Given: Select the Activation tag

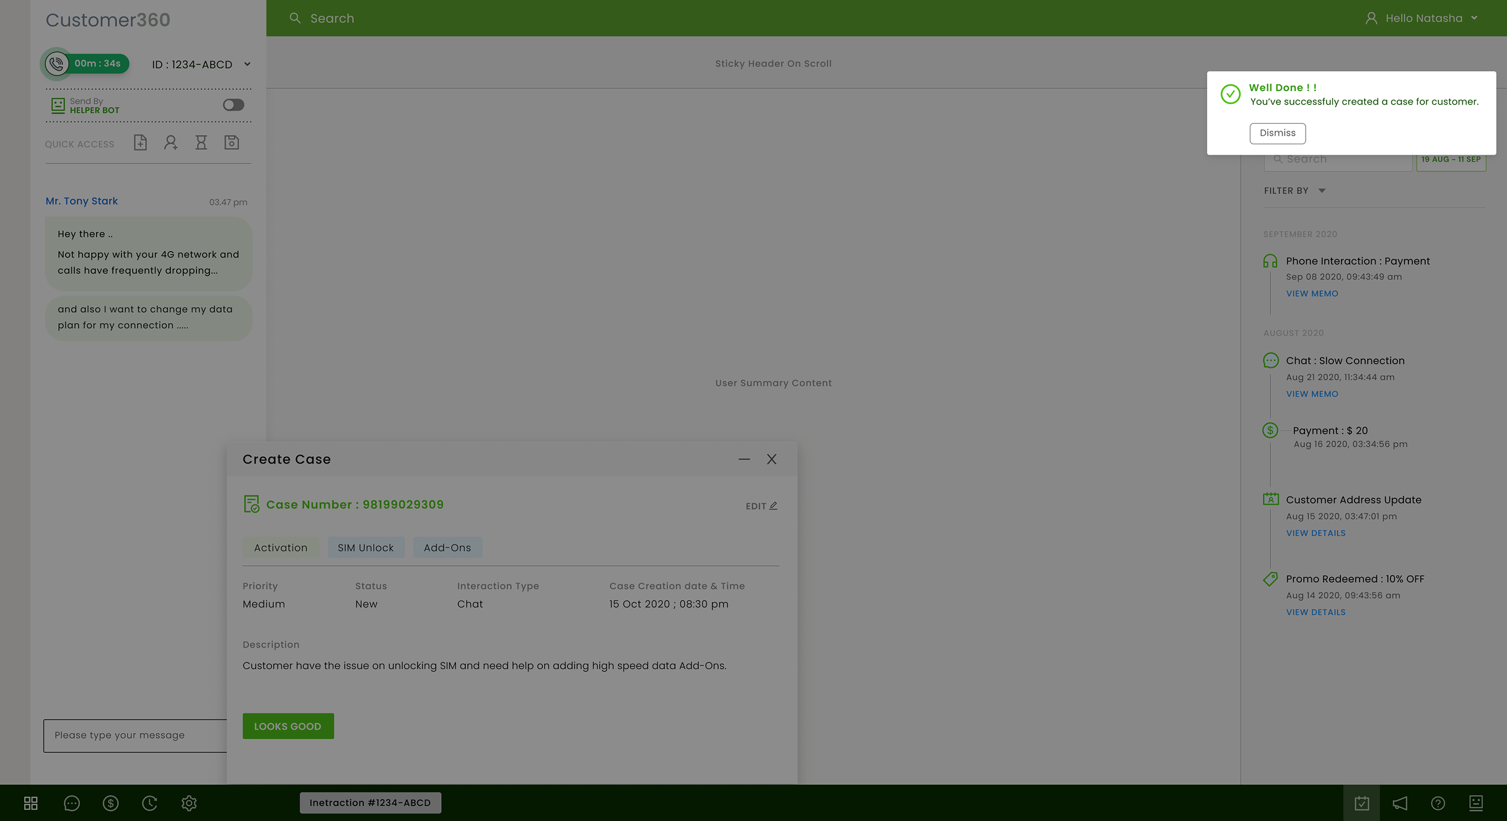Looking at the screenshot, I should 281,547.
